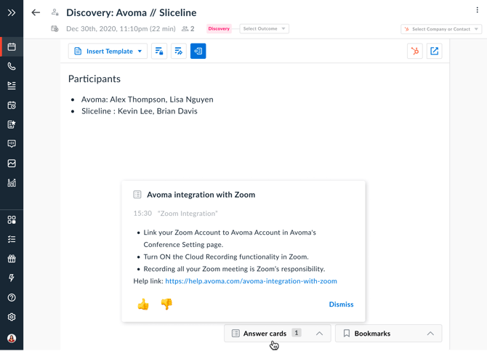Click the back arrow next to meeting title
The height and width of the screenshot is (351, 487).
[x=36, y=12]
